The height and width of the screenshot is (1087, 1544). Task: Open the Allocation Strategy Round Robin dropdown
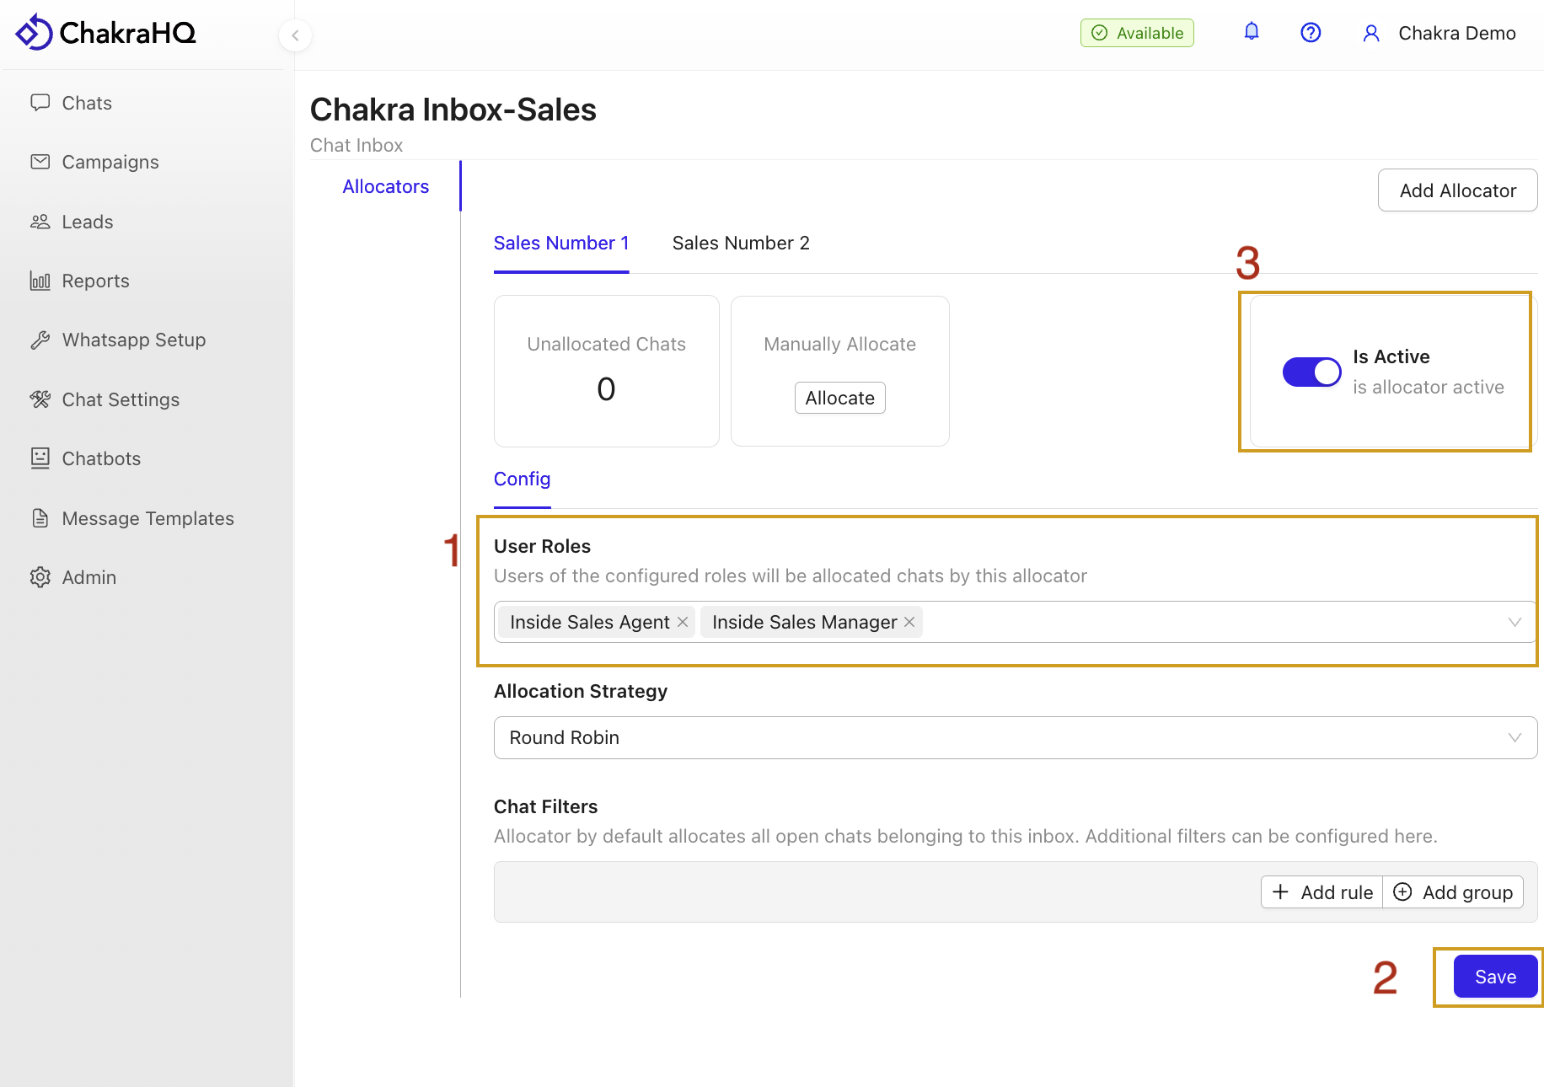pos(1015,737)
